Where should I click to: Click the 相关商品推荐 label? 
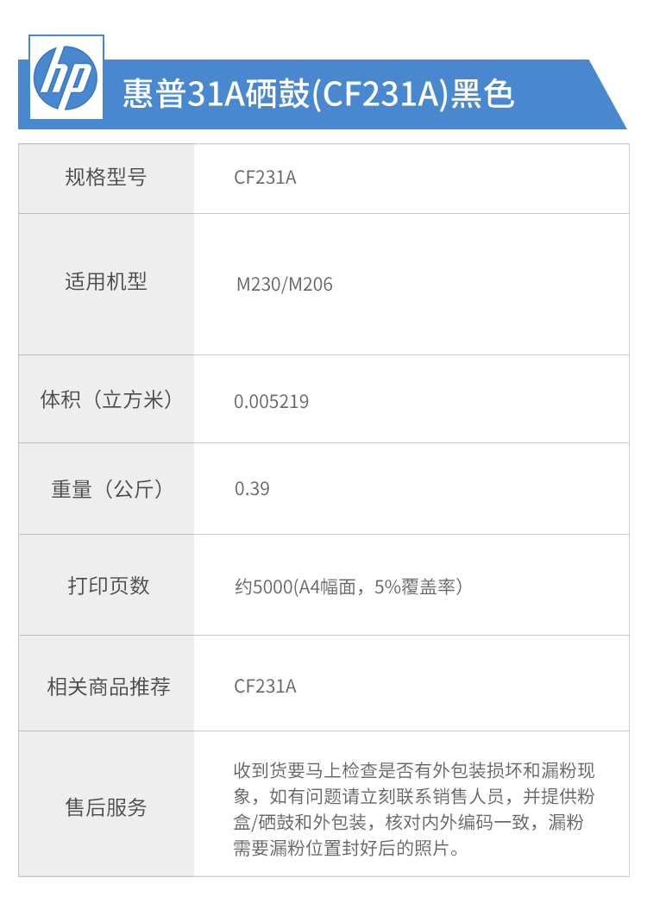pyautogui.click(x=108, y=687)
